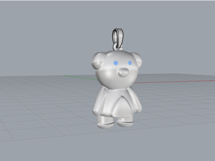Click the red X axis line
This screenshot has height=161, width=215.
point(174,81)
